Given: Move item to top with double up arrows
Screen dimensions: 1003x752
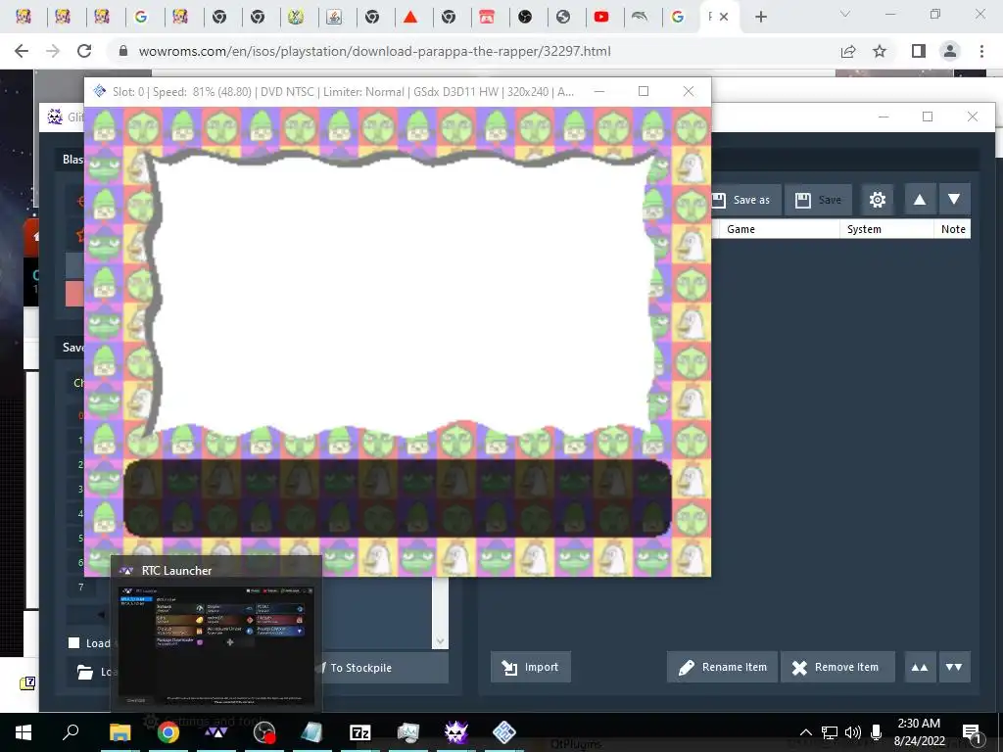Looking at the screenshot, I should click(919, 667).
